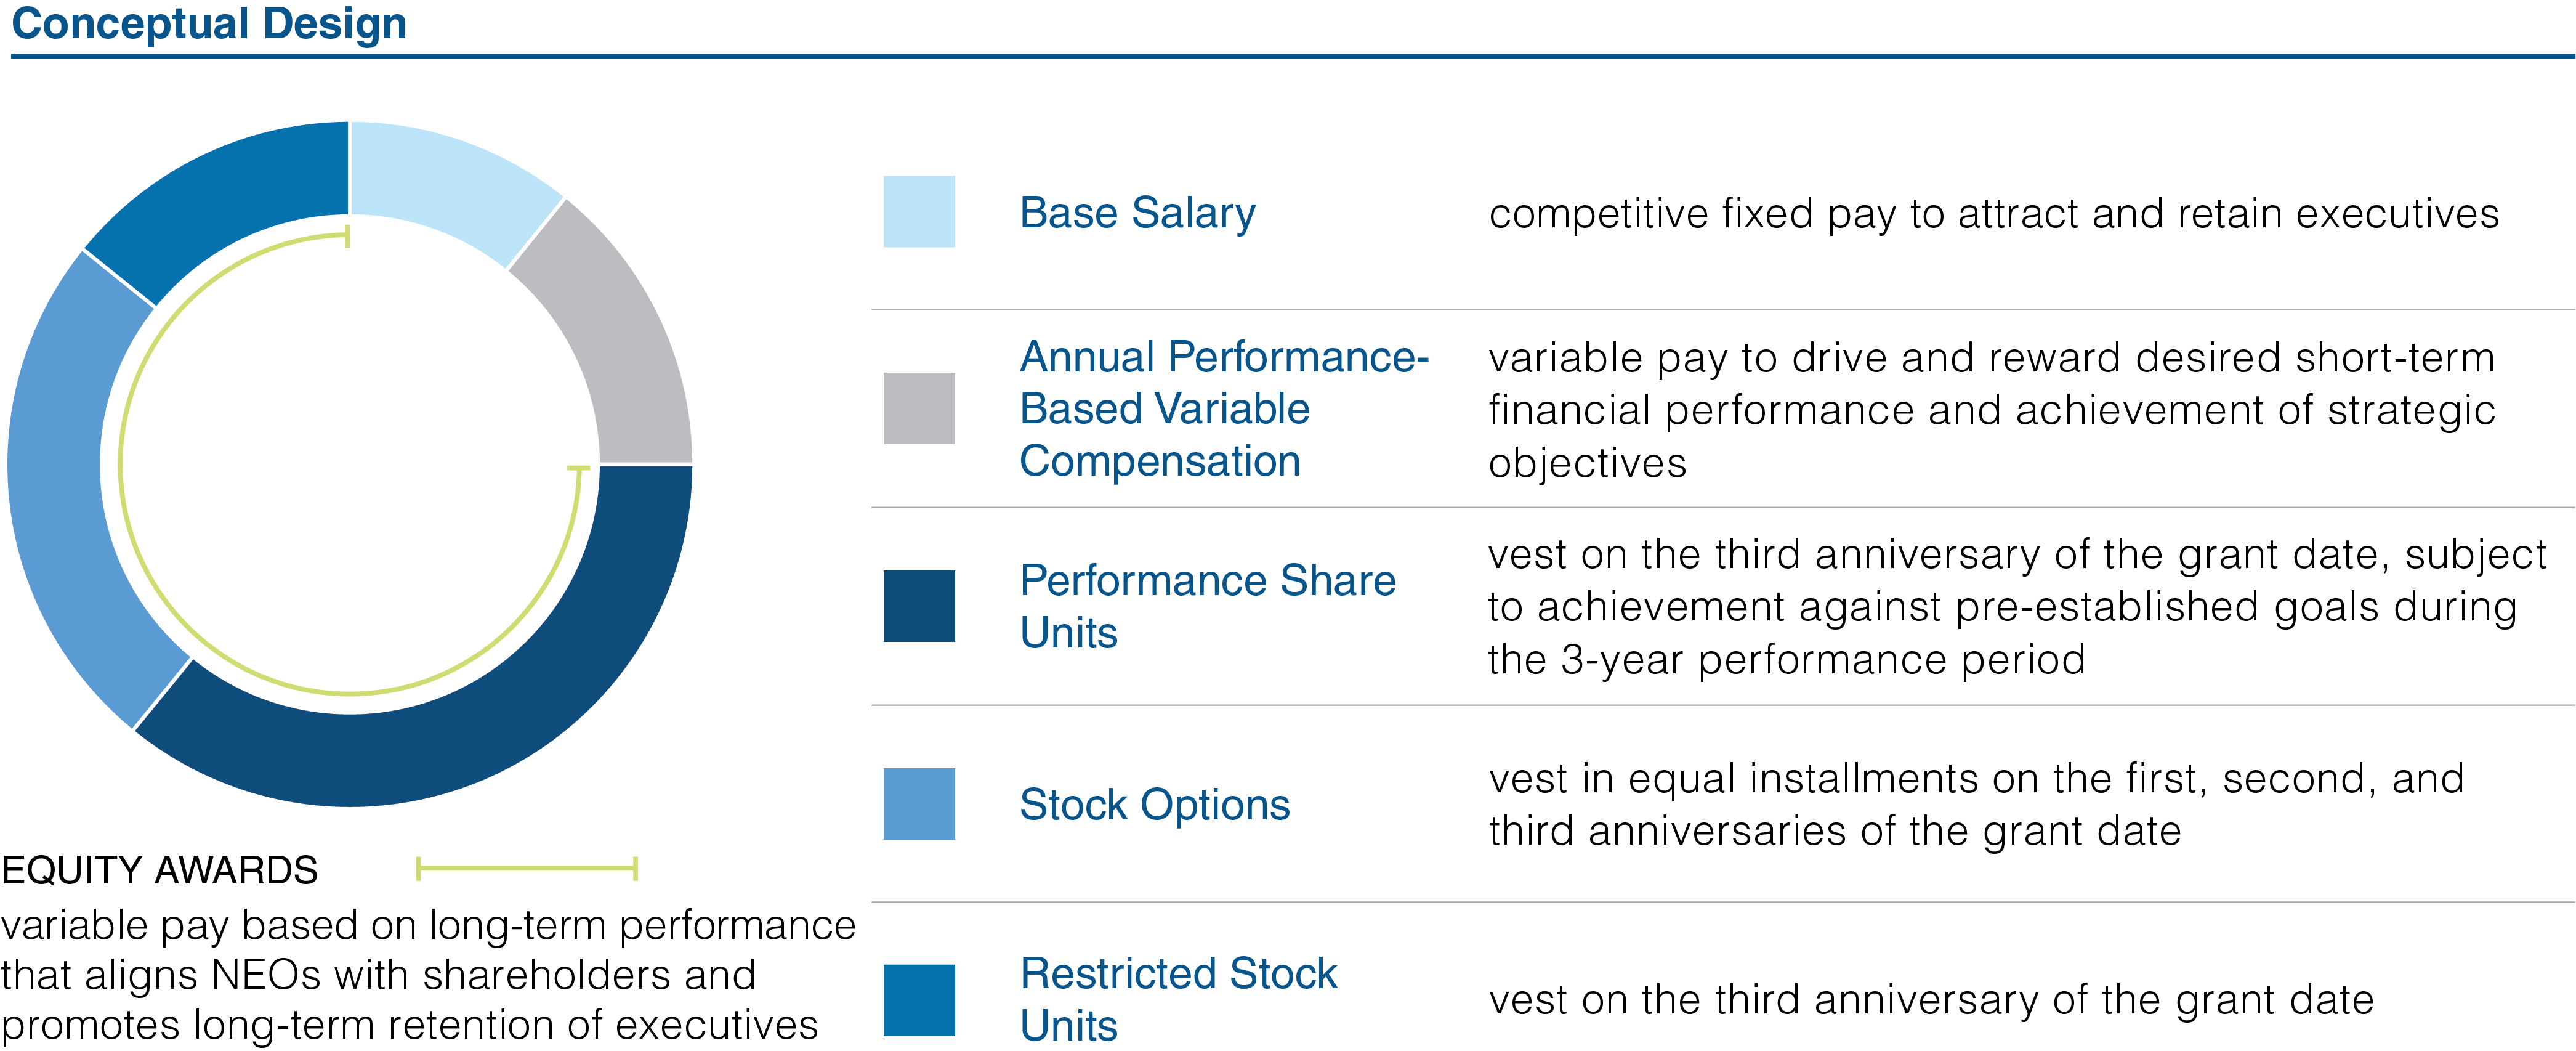
Task: Click the Stock Options legend color swatch
Action: tap(918, 803)
